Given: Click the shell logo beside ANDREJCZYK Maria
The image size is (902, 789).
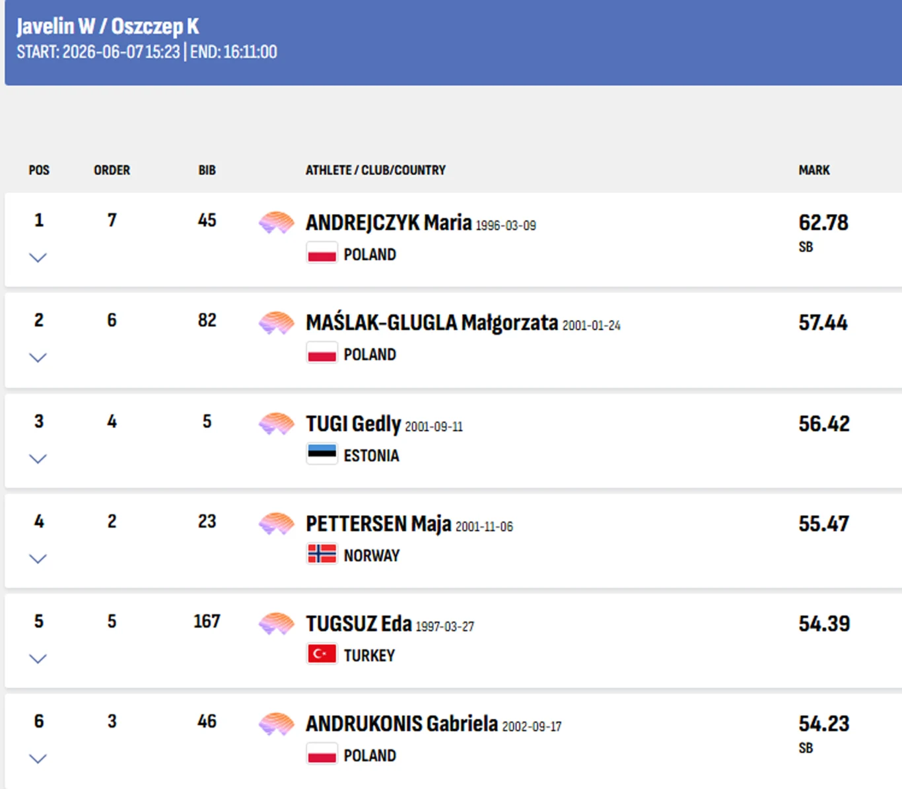Looking at the screenshot, I should tap(276, 223).
